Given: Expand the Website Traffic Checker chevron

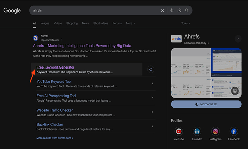Looking at the screenshot, I should [152, 112].
